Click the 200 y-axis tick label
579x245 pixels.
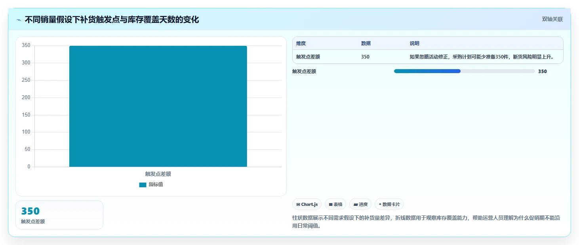(26, 98)
